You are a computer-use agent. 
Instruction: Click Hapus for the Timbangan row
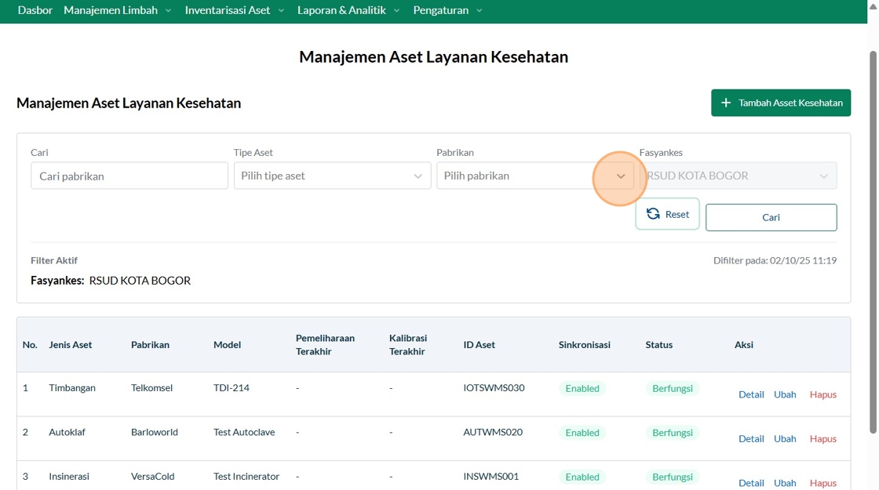[823, 394]
